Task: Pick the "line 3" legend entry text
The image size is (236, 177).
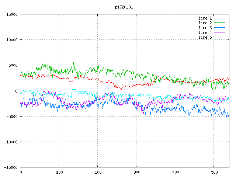Action: click(x=205, y=27)
